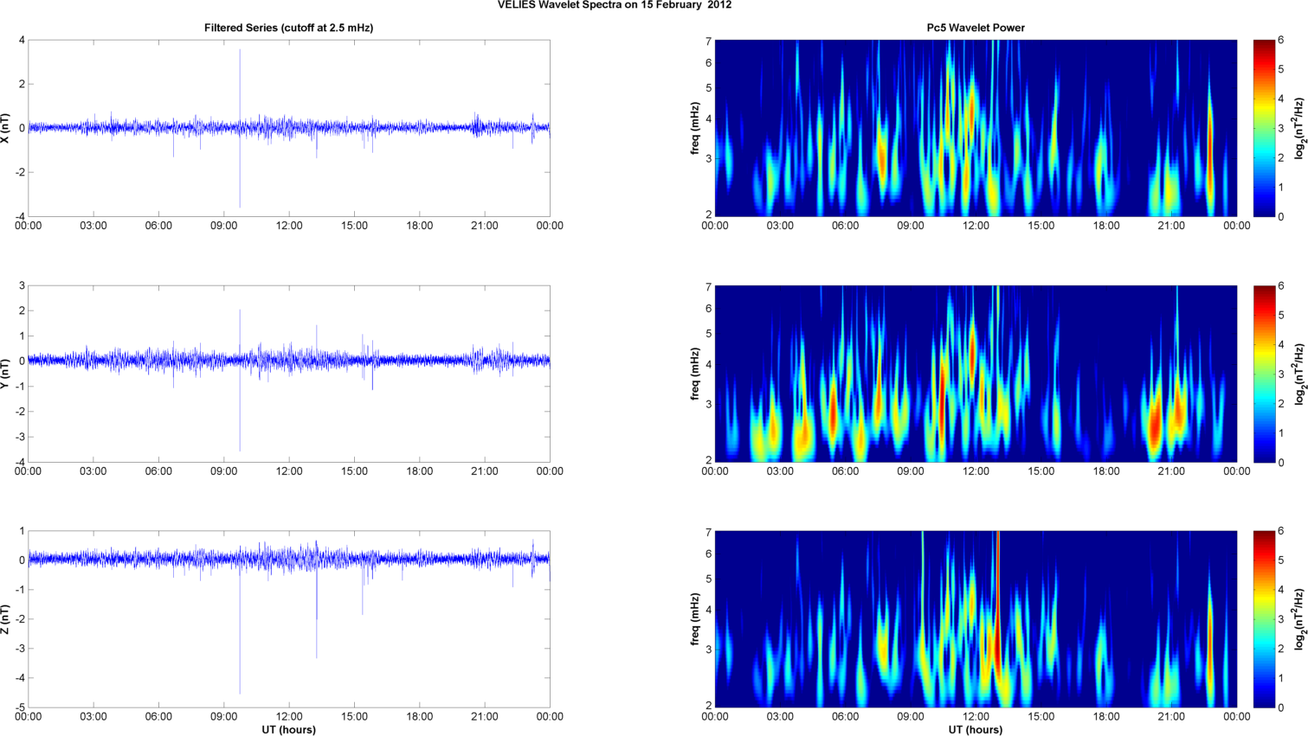Click "UT (hours)" label under Z series plot
The width and height of the screenshot is (1308, 736).
[289, 729]
